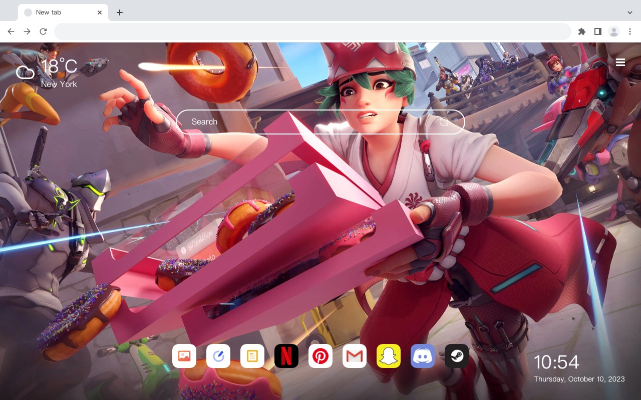Image resolution: width=641 pixels, height=400 pixels.
Task: Click the cloud weather icon
Action: pos(25,72)
